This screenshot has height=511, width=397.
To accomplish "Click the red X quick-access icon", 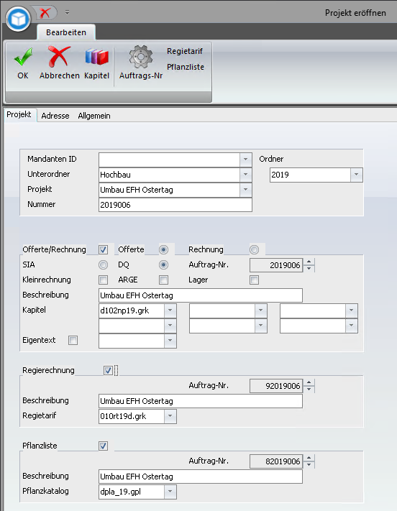I will pos(45,13).
